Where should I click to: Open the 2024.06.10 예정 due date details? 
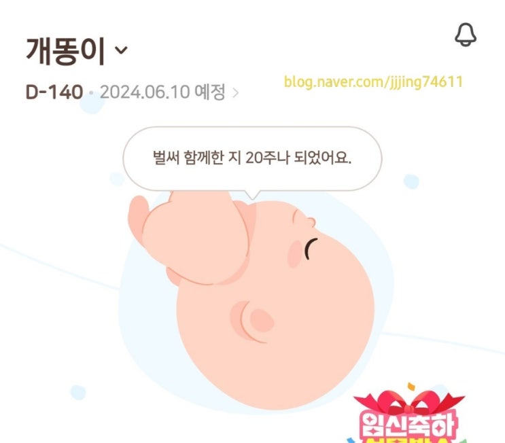(x=162, y=92)
